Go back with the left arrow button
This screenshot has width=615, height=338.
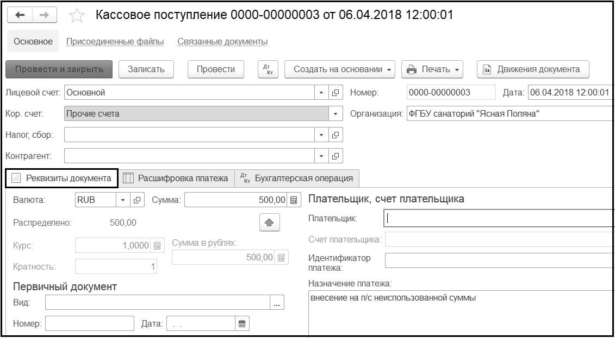[20, 15]
